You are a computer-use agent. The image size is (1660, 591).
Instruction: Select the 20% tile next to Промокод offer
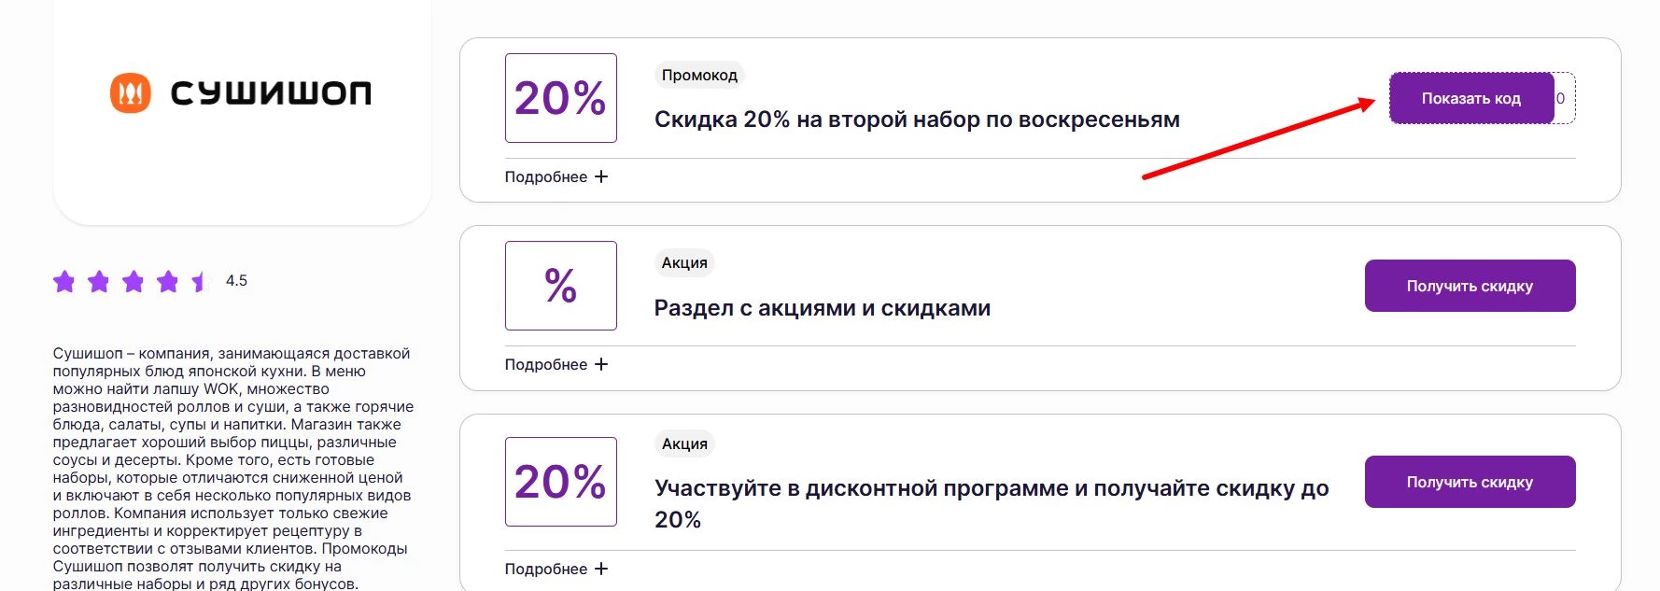(559, 98)
